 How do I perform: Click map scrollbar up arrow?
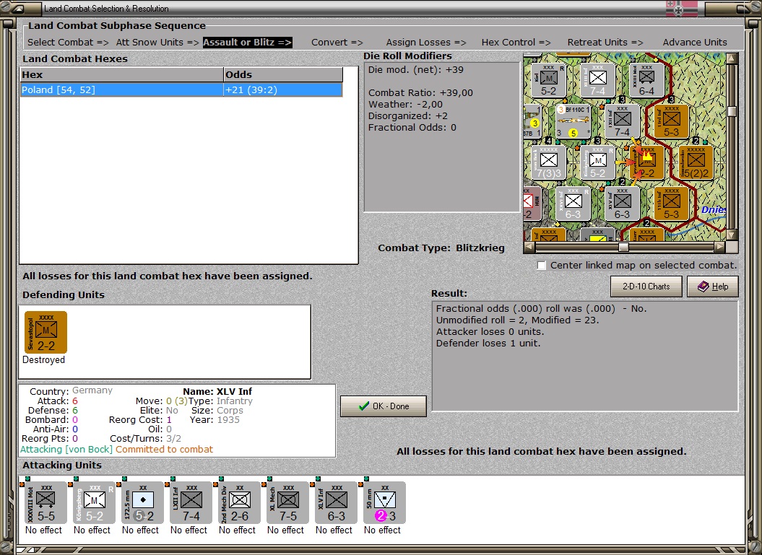coord(732,58)
